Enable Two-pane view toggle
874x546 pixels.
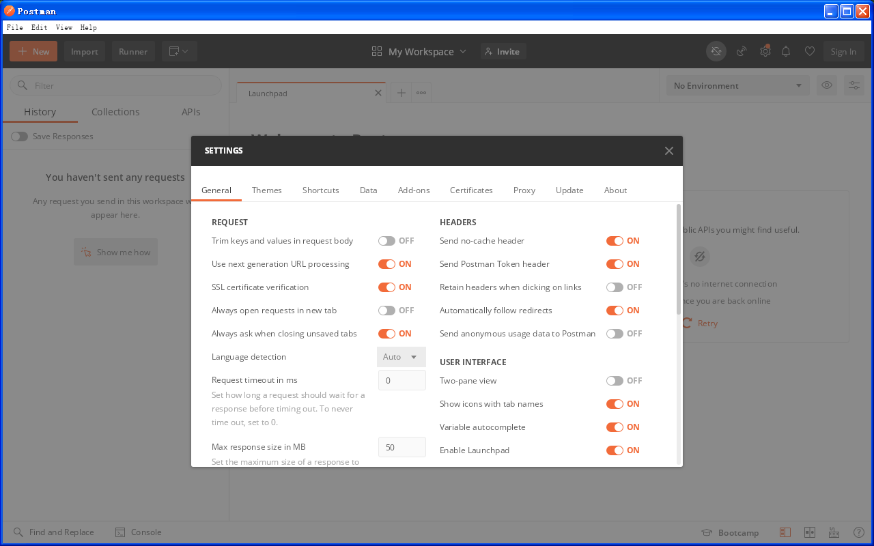[x=615, y=381]
